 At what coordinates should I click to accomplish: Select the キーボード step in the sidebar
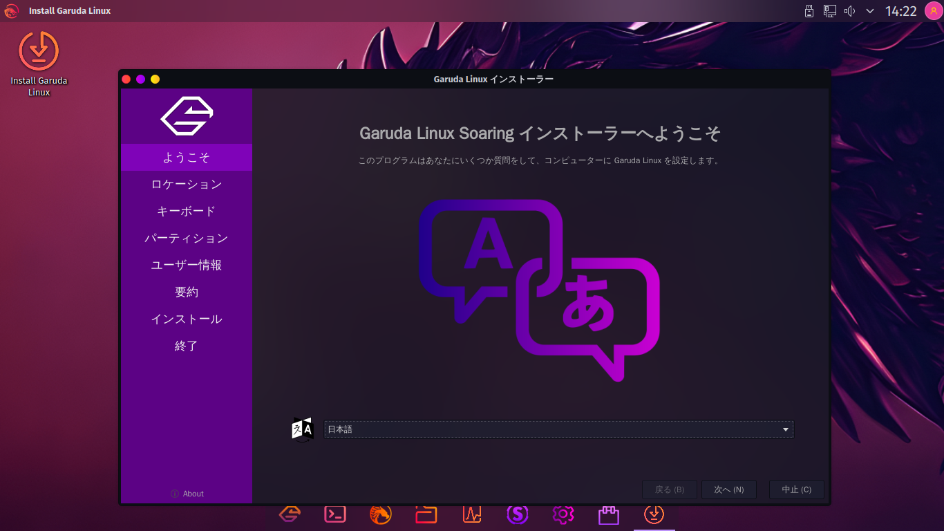coord(187,212)
